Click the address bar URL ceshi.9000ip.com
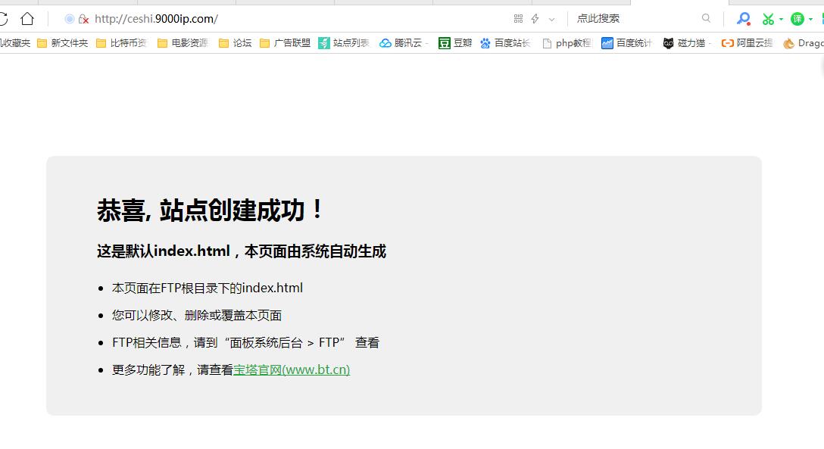824x449 pixels. click(x=156, y=19)
